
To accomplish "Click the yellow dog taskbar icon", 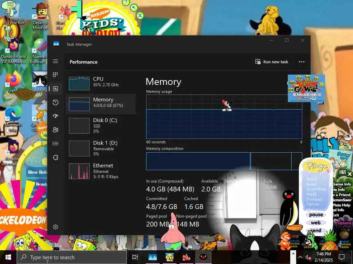I will 170,257.
